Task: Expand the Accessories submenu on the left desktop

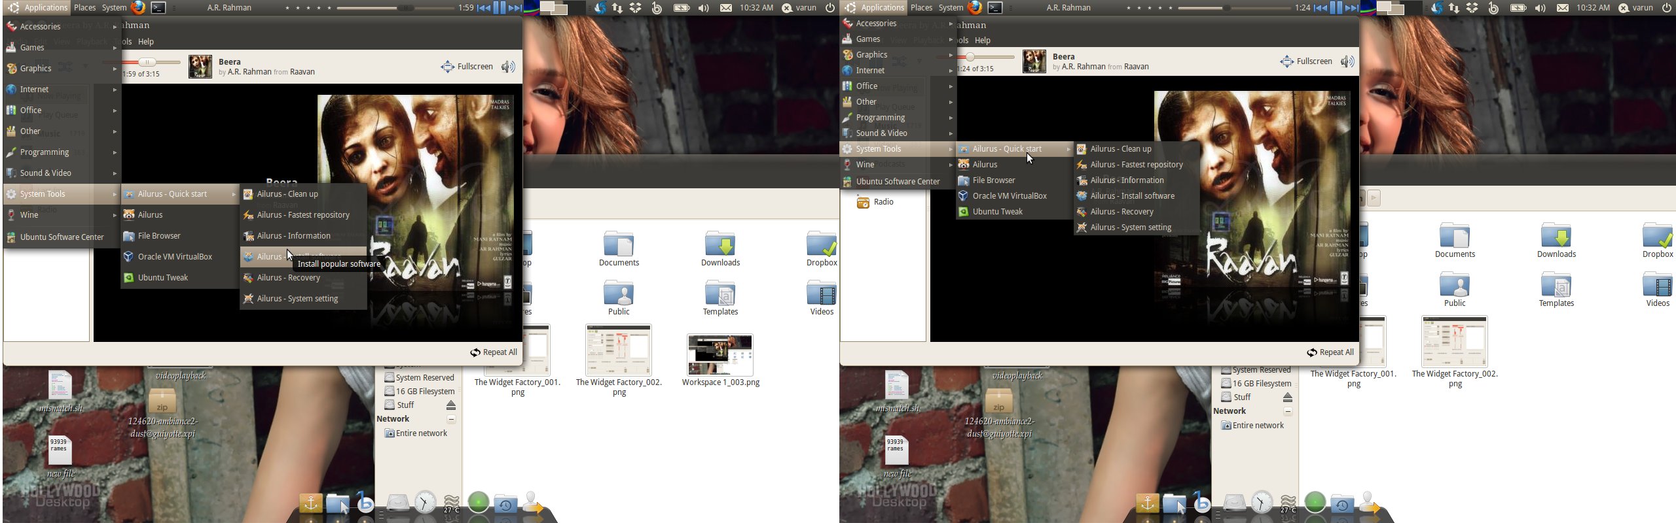Action: click(x=62, y=27)
